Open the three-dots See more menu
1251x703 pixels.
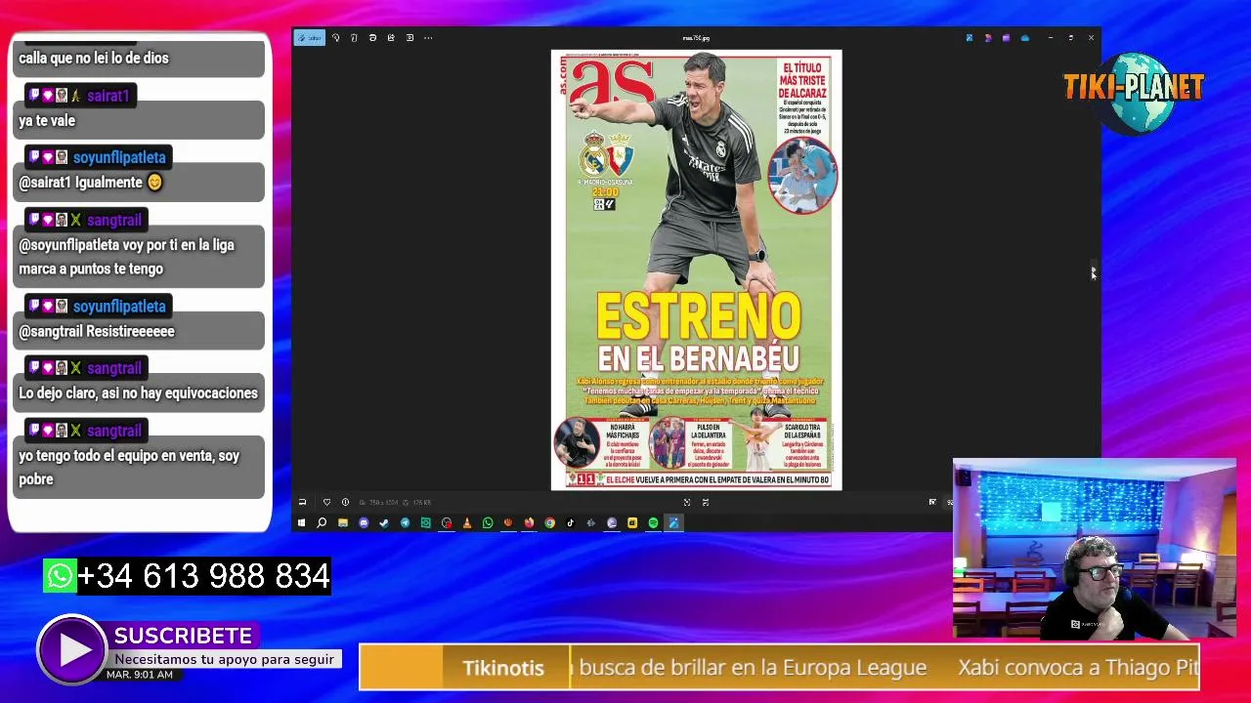428,38
